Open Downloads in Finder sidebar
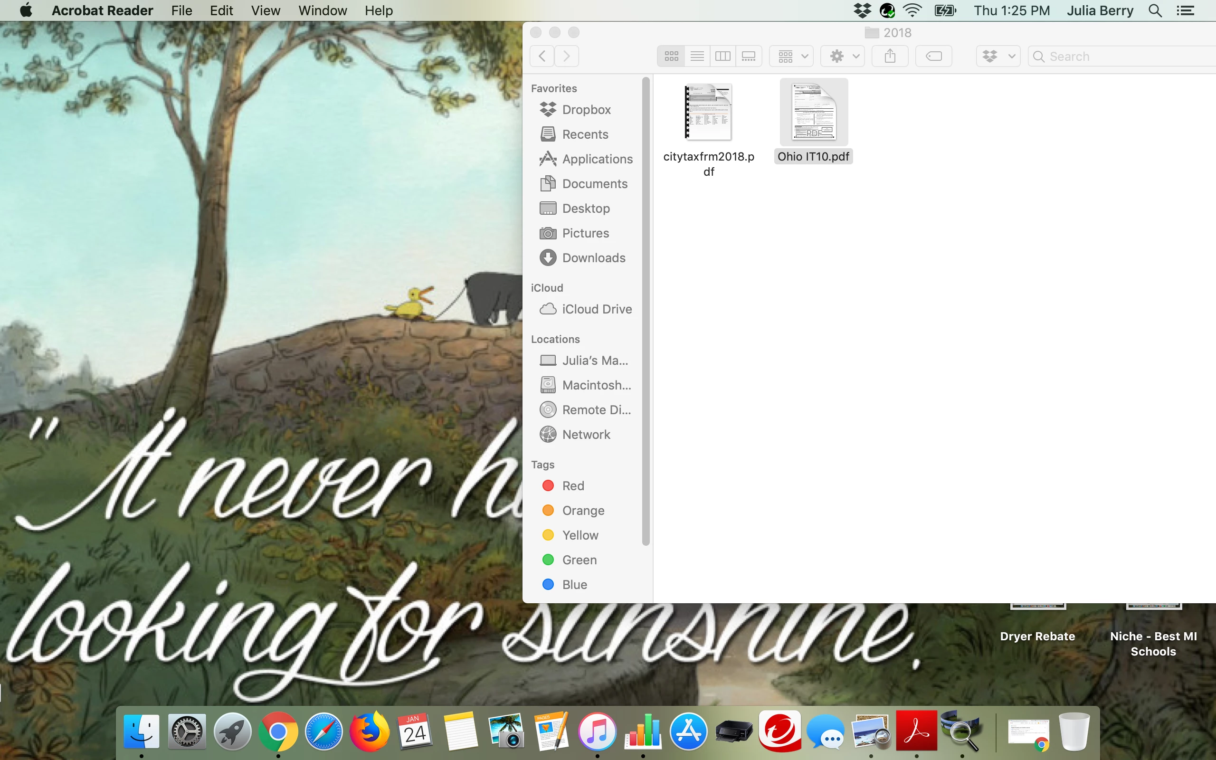 pos(593,258)
